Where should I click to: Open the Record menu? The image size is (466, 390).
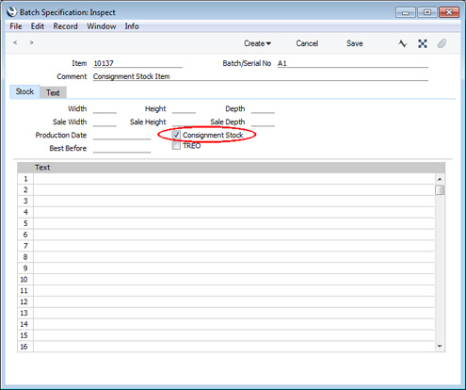tap(65, 26)
